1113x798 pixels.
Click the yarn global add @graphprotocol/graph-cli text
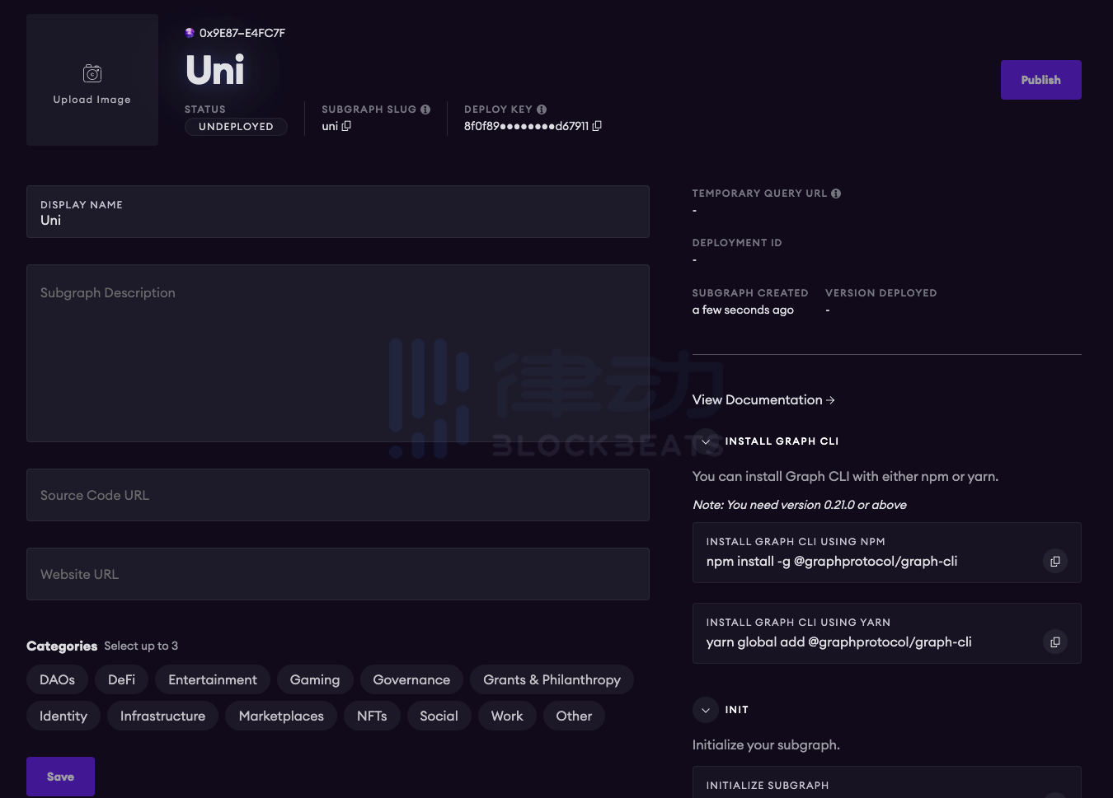coord(839,642)
